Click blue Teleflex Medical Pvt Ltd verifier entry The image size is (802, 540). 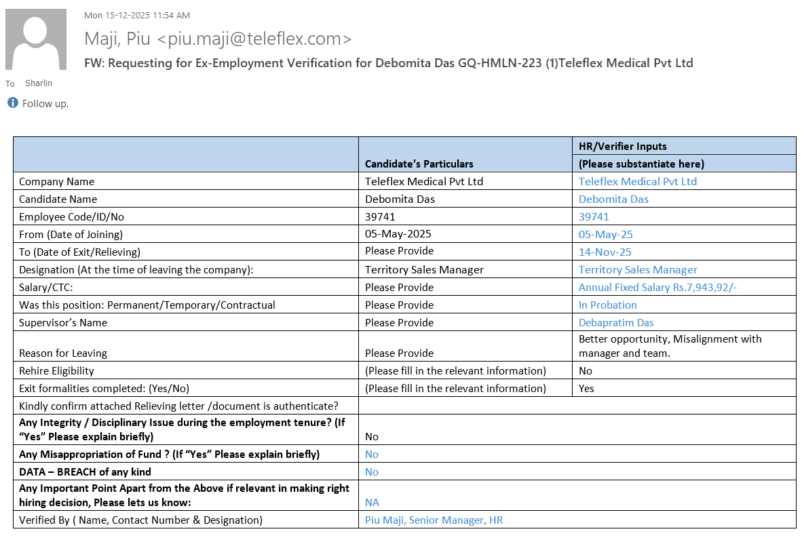click(x=637, y=182)
